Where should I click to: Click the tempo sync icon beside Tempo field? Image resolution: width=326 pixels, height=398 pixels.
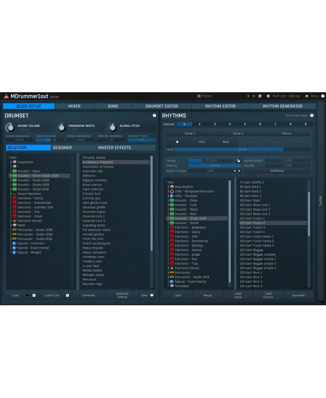[x=238, y=160]
